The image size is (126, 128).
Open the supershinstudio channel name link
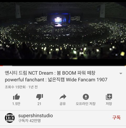pos(35,115)
